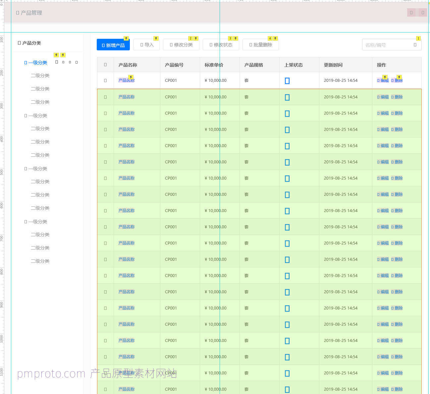Click the rightmost icon in top-right header
The height and width of the screenshot is (394, 430).
pyautogui.click(x=423, y=13)
